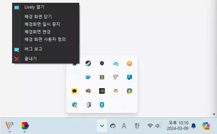
Task: Open Windows Security shield warning icon
Action: click(x=74, y=105)
